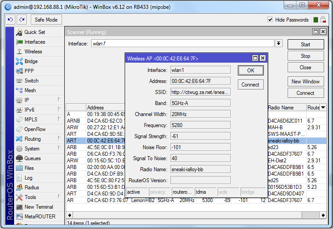This screenshot has width=333, height=229.
Task: Click the PPP icon in sidebar
Action: (x=19, y=71)
